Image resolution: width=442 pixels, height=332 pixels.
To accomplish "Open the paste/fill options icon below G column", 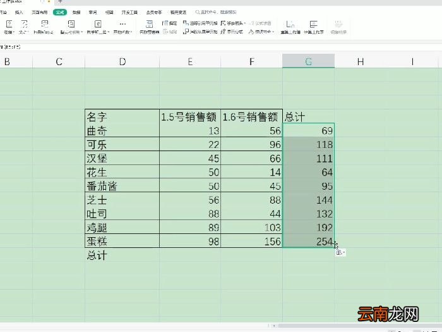I will 340,252.
